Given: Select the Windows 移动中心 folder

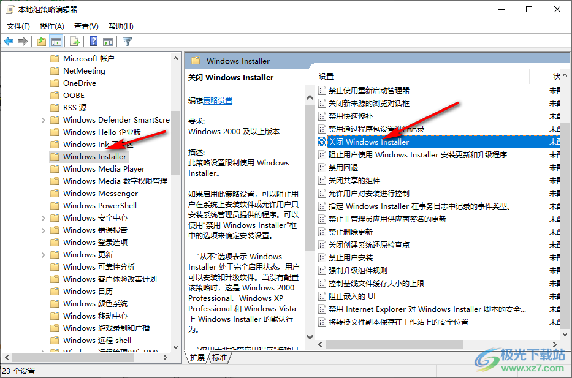Looking at the screenshot, I should [x=95, y=316].
